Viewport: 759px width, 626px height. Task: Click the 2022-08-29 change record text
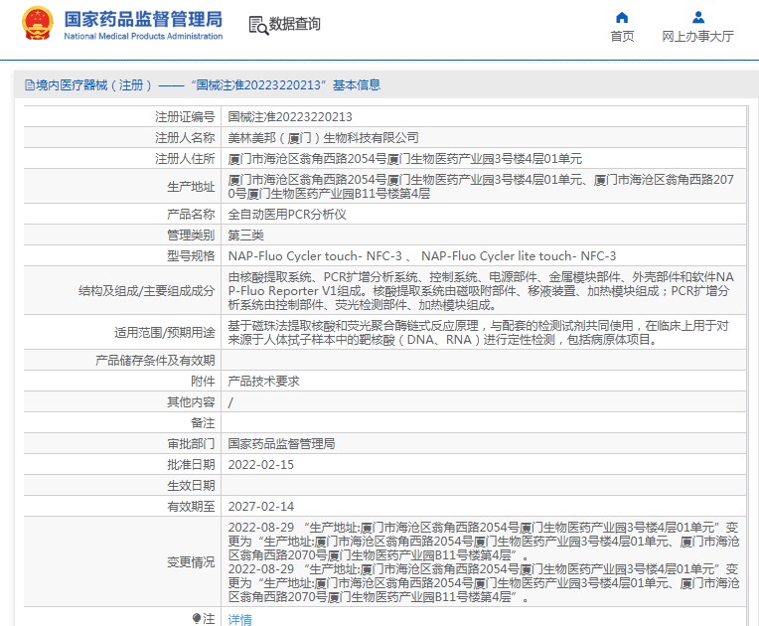[x=484, y=561]
